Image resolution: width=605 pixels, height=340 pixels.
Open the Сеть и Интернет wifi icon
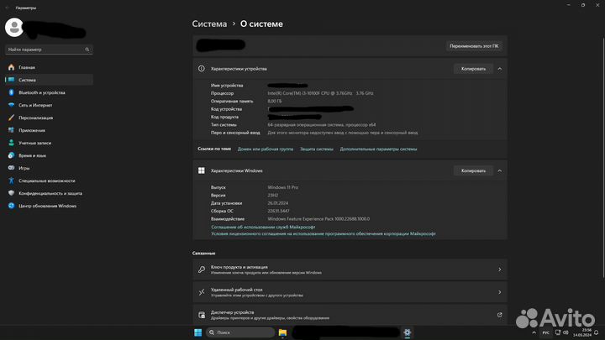[x=11, y=105]
